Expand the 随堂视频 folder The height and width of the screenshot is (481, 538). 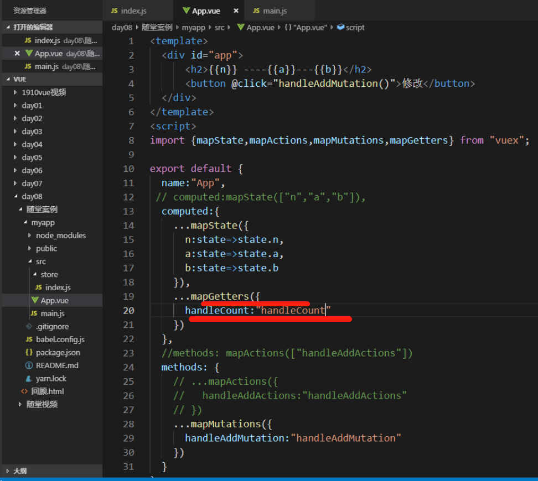(x=20, y=404)
